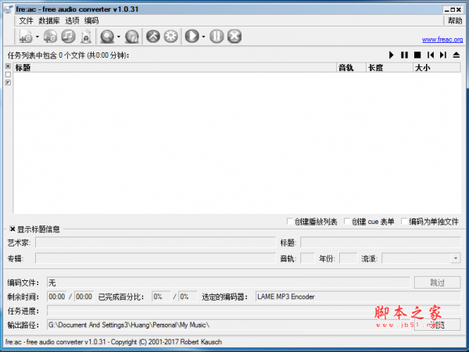Enable 创建 cue 表单 checkbox
Viewport: 469px width, 352px height.
[347, 221]
